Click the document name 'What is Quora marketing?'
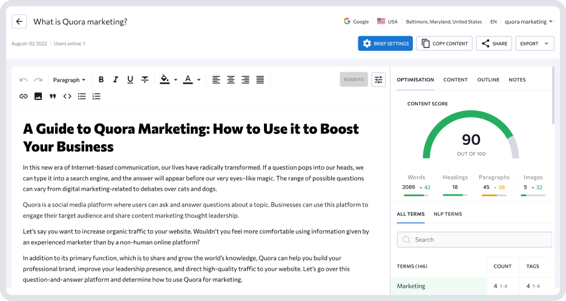 (x=80, y=22)
